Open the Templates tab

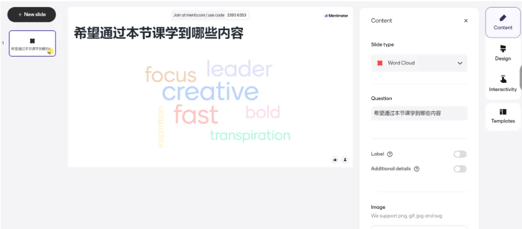[503, 117]
